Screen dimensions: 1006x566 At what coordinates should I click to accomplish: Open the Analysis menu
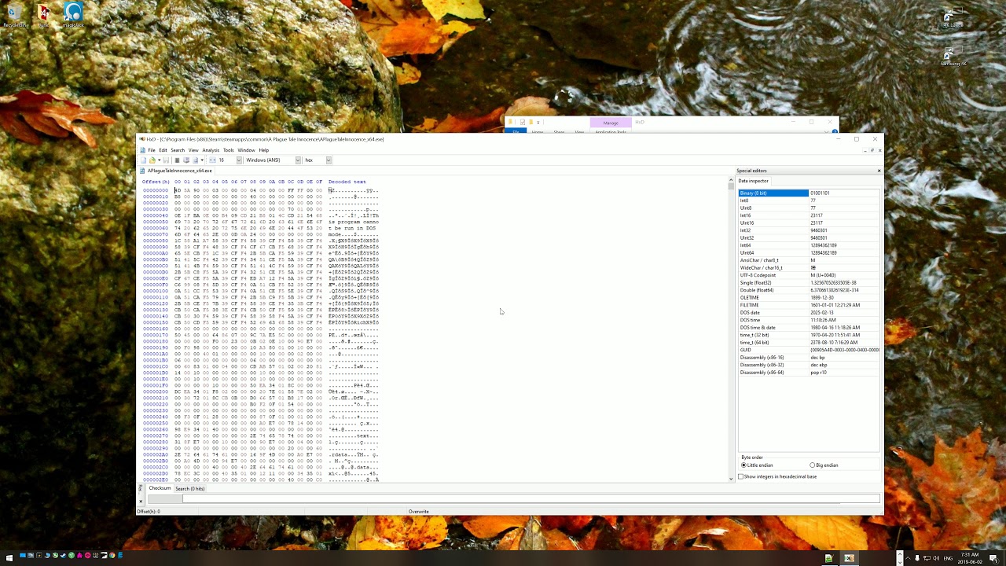coord(211,150)
